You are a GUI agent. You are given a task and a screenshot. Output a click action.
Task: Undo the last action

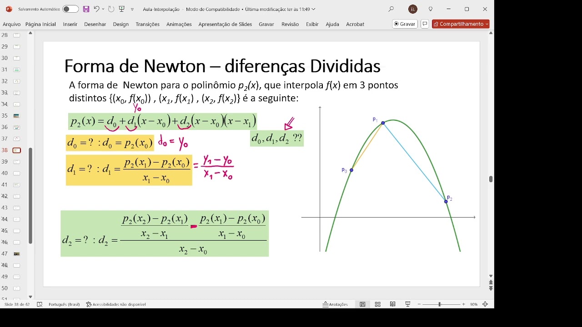pos(96,9)
